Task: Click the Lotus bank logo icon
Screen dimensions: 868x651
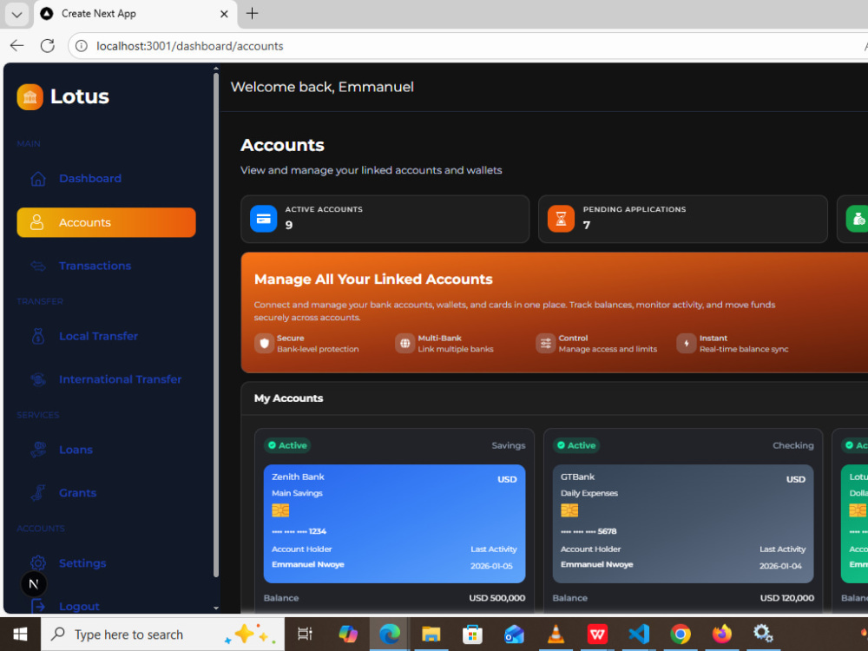Action: pos(30,97)
